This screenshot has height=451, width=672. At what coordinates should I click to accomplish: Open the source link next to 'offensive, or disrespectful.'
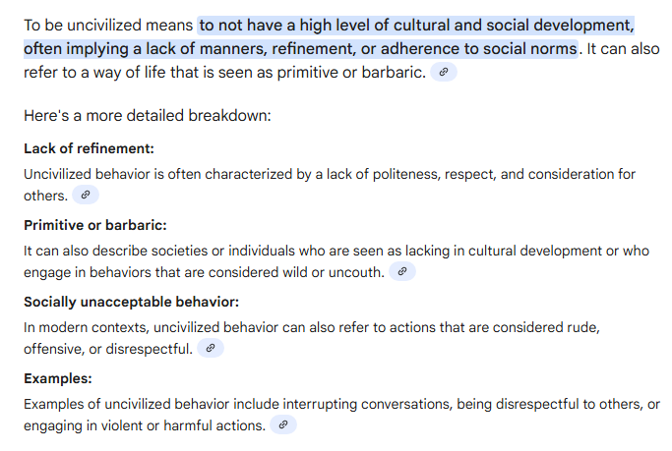[x=211, y=348]
